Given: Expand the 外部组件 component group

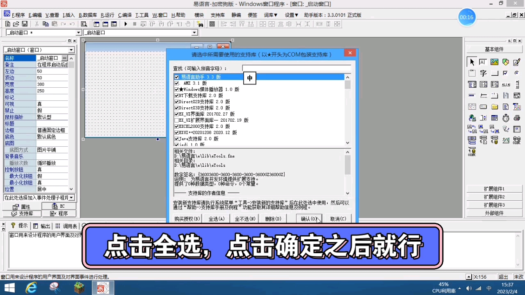Looking at the screenshot, I should click(x=494, y=213).
